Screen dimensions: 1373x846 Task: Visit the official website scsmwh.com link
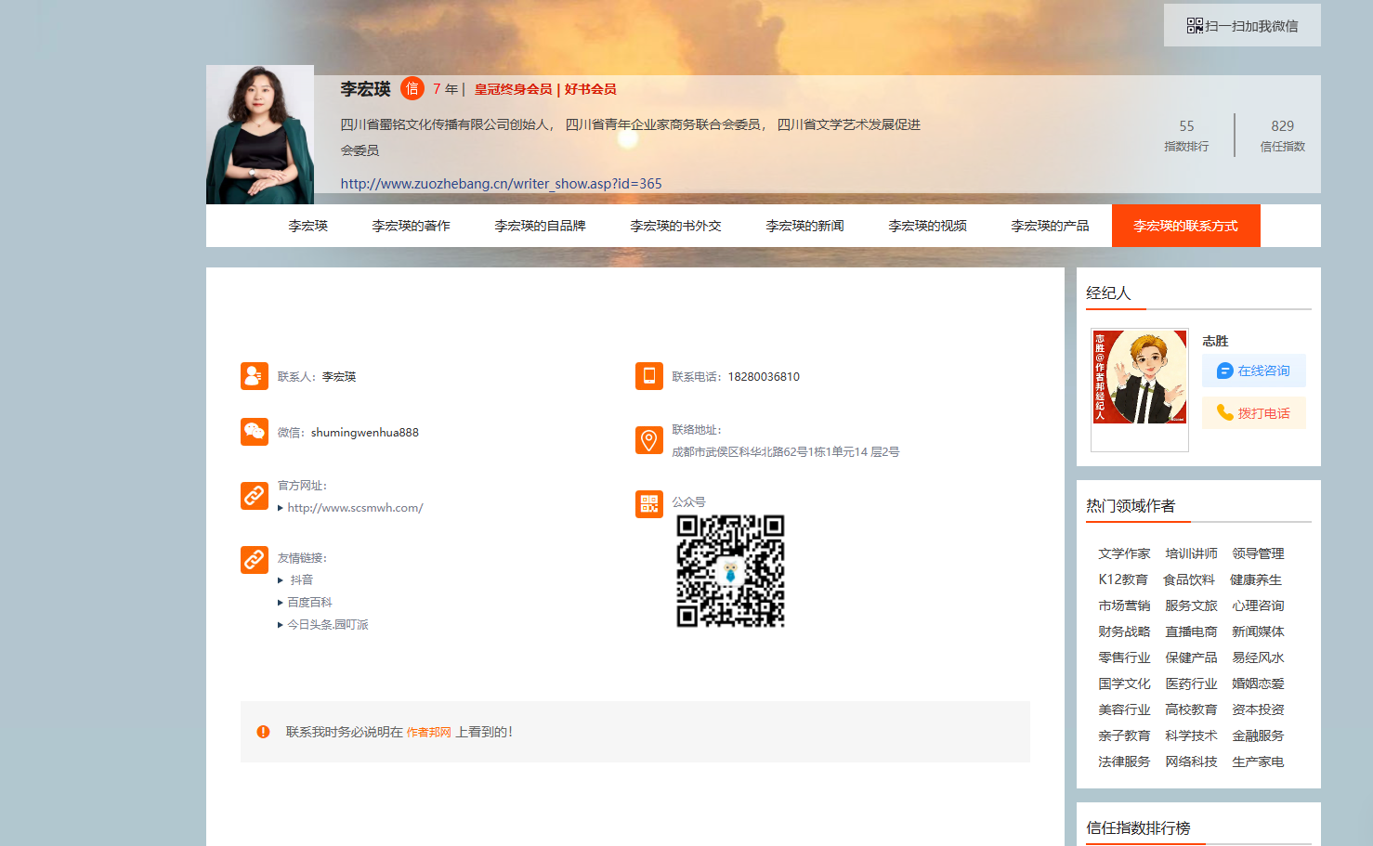coord(355,508)
